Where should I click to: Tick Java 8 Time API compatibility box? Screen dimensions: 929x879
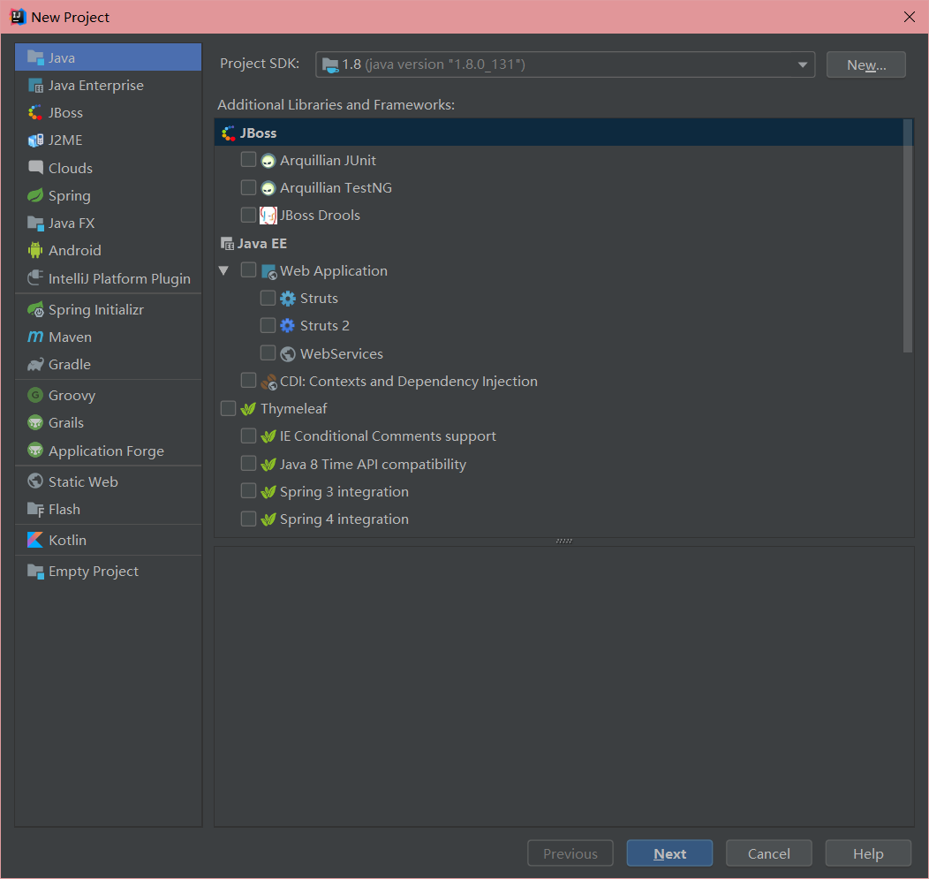pyautogui.click(x=248, y=463)
